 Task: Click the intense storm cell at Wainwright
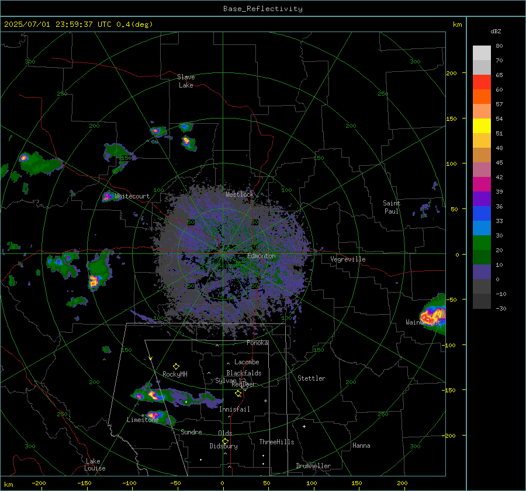click(432, 315)
